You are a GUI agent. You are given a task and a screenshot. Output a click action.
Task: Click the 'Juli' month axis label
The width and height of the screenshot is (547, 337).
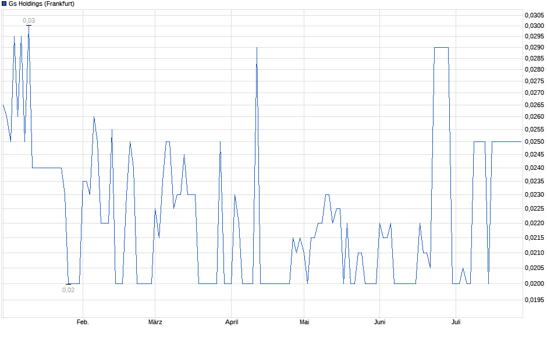click(456, 322)
